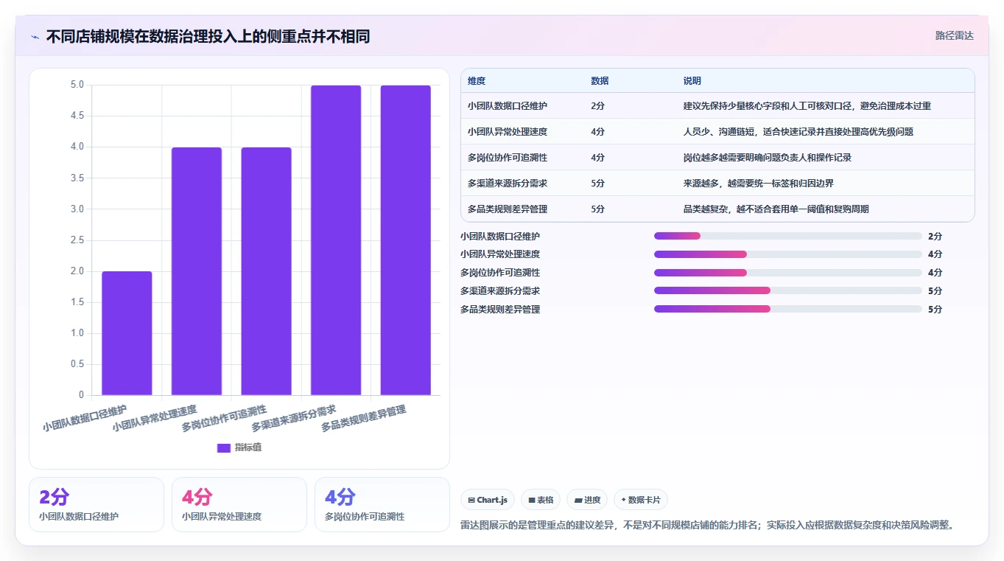The image size is (1004, 561).
Task: Click 5分 value beside 多品类规则差异管理 progress bar
Action: [935, 310]
